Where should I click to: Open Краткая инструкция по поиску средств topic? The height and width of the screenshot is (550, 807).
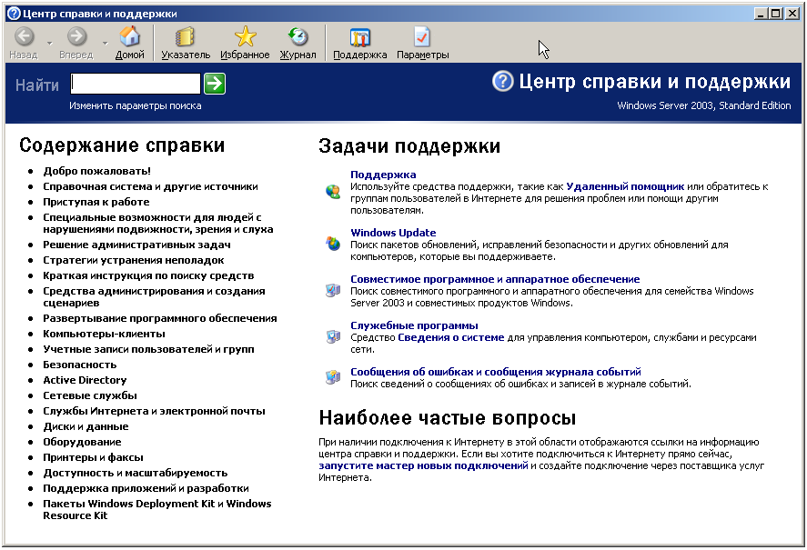pos(148,275)
